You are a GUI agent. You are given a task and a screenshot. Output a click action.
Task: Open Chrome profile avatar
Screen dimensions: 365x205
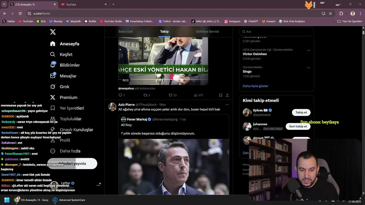pos(353,13)
